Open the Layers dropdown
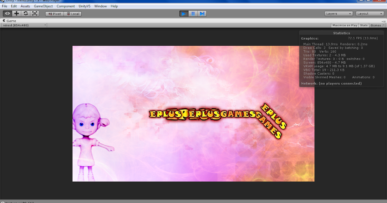The height and width of the screenshot is (203, 387). [339, 14]
